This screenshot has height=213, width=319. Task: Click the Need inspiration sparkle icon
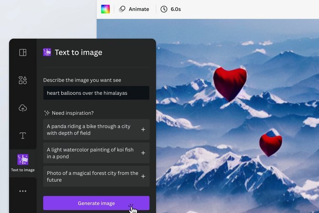pyautogui.click(x=47, y=113)
